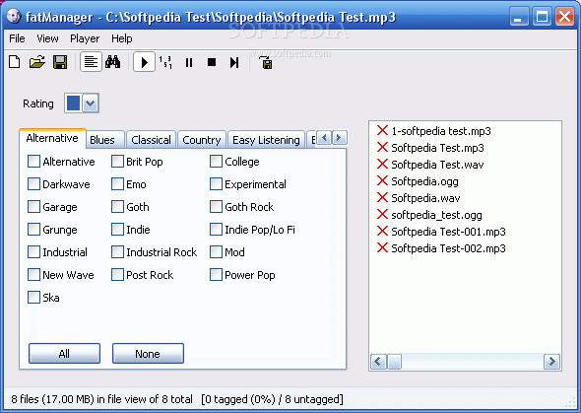Enable the Brit Pop checkbox
Viewport: 581px width, 413px height.
coord(117,162)
